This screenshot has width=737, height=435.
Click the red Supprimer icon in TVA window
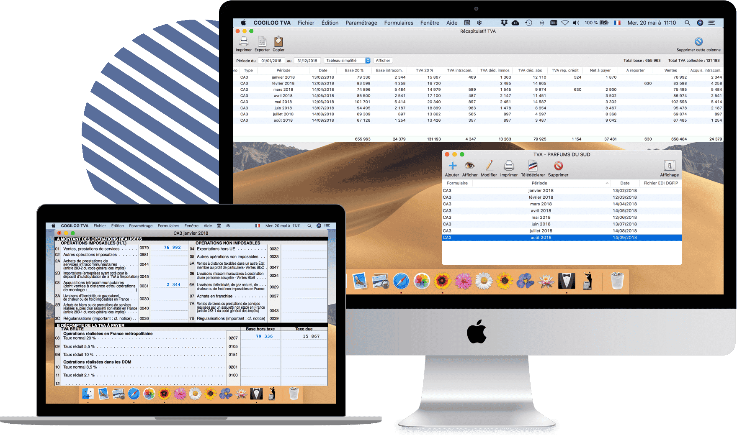[558, 166]
